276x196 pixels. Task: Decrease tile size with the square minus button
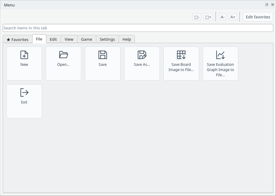click(x=197, y=17)
